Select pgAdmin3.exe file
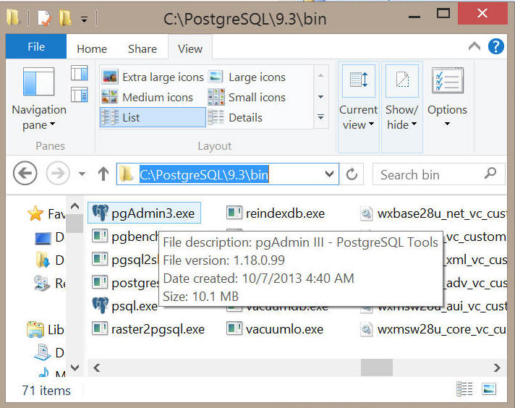Screen dimensions: 515x408 click(144, 213)
